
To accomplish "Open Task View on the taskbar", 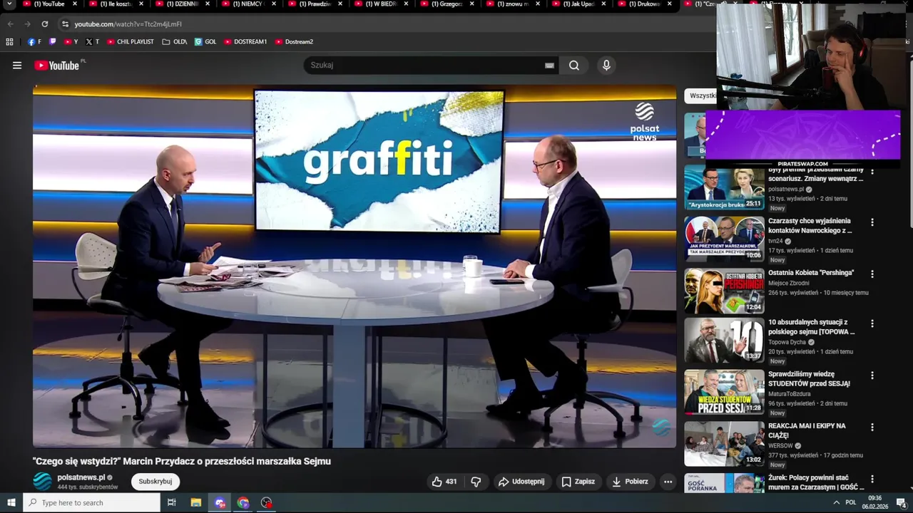I will tap(172, 502).
